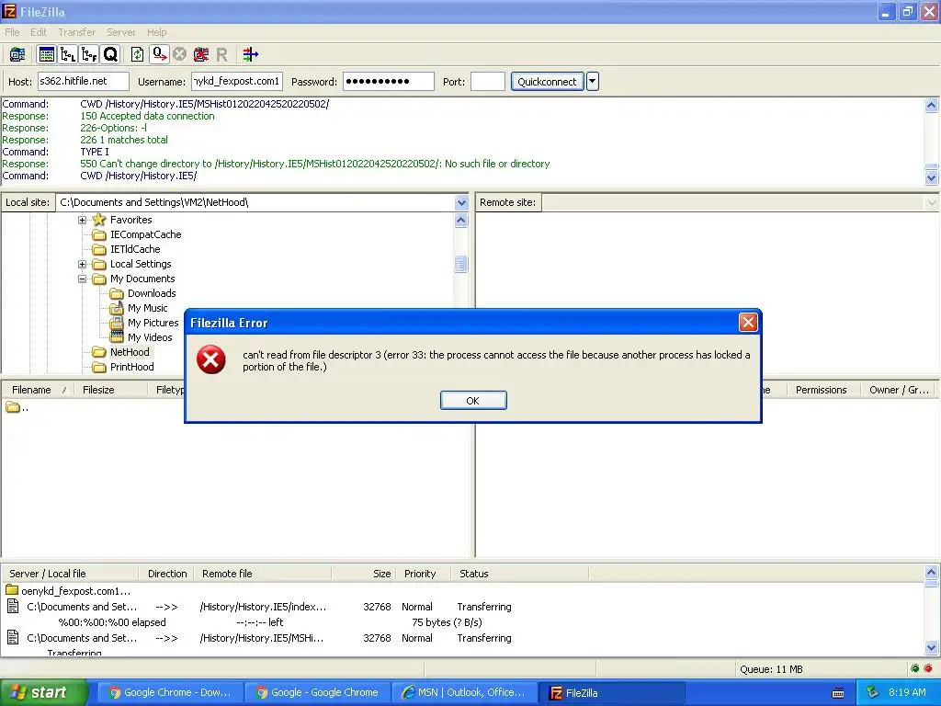941x706 pixels.
Task: Click the 'Queue: 11 MB' status text
Action: click(x=771, y=669)
